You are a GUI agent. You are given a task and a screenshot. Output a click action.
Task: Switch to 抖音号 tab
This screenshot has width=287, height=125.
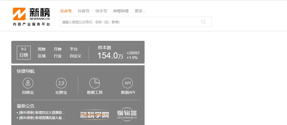tap(83, 11)
